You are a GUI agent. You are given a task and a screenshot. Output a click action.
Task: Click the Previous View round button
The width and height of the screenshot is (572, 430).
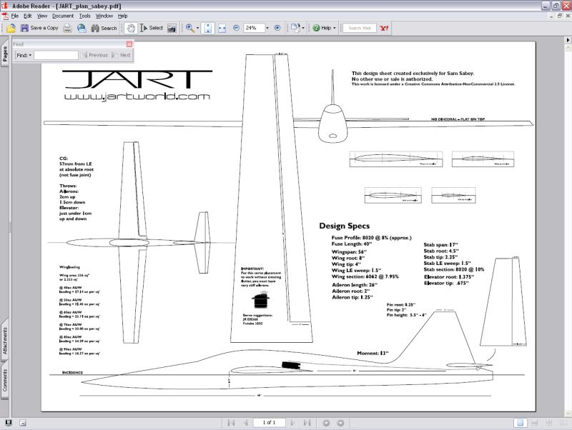[x=326, y=423]
